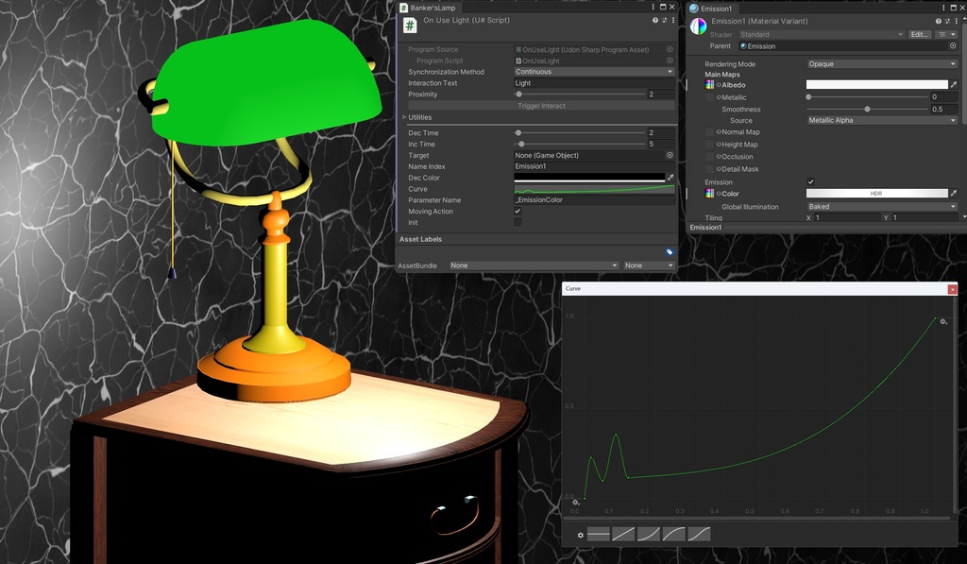Open the Shader Standard dropdown

822,35
